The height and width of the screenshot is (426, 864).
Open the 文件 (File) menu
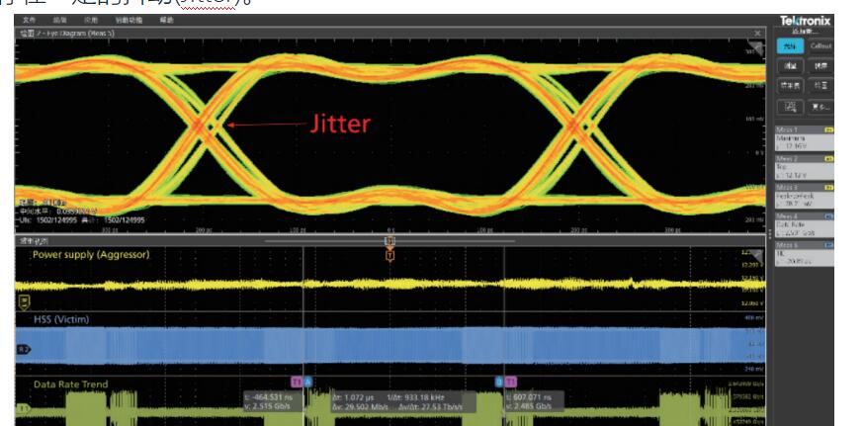[29, 20]
